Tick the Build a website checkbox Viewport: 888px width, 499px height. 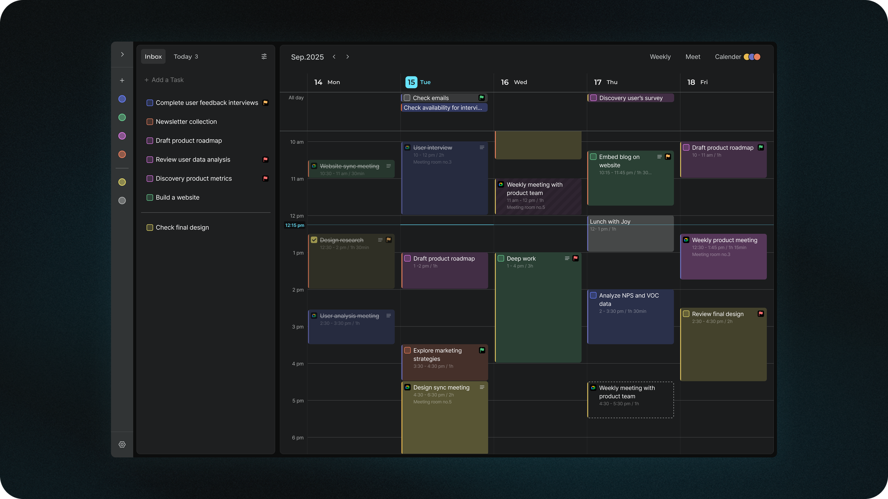click(x=150, y=197)
